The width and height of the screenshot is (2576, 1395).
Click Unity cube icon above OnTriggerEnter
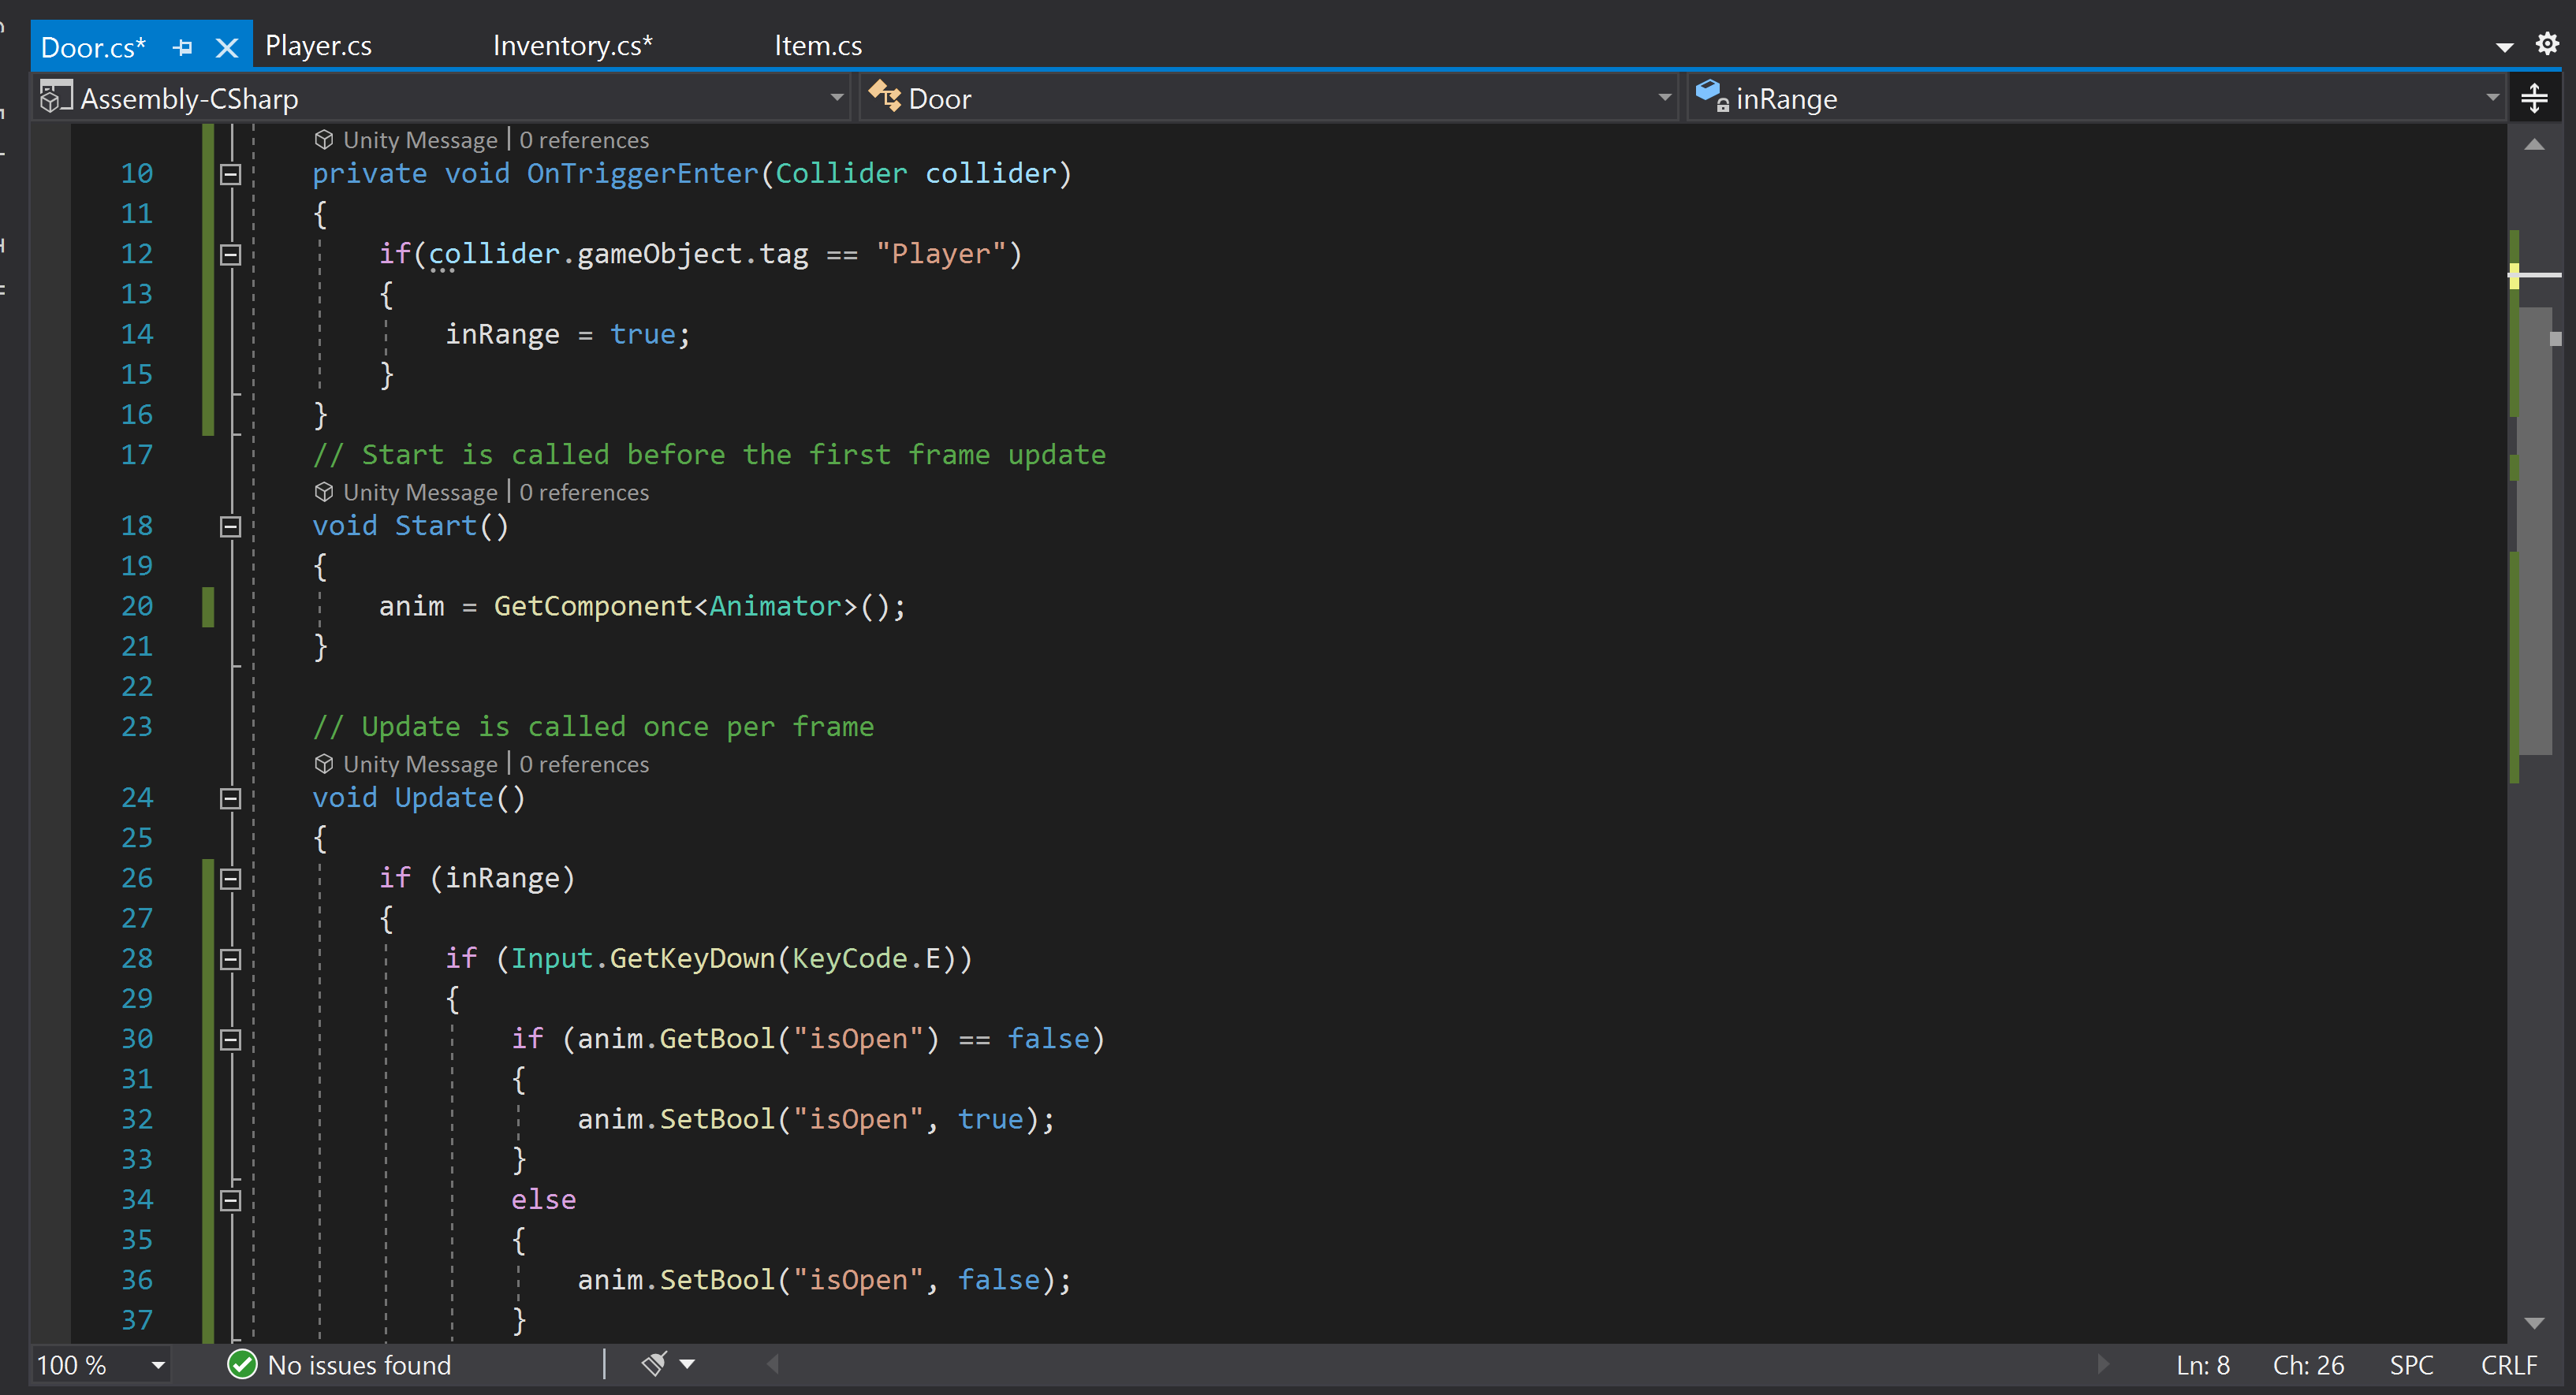(324, 139)
